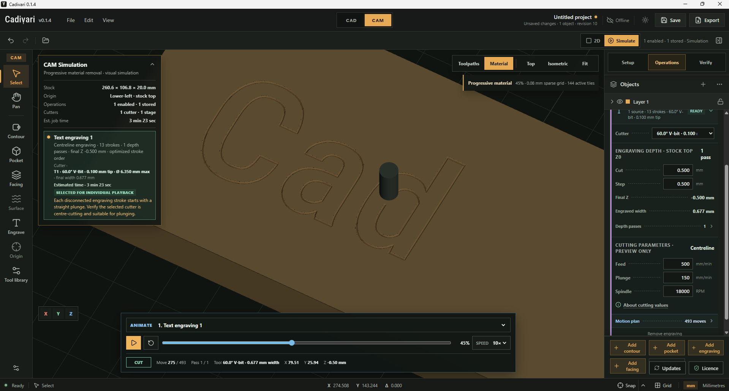The height and width of the screenshot is (391, 729).
Task: Click the About cutting values info icon
Action: 618,305
